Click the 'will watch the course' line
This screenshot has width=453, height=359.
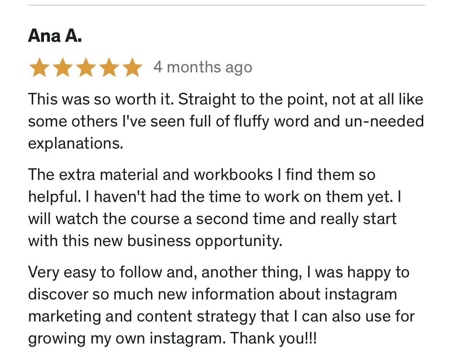(212, 219)
